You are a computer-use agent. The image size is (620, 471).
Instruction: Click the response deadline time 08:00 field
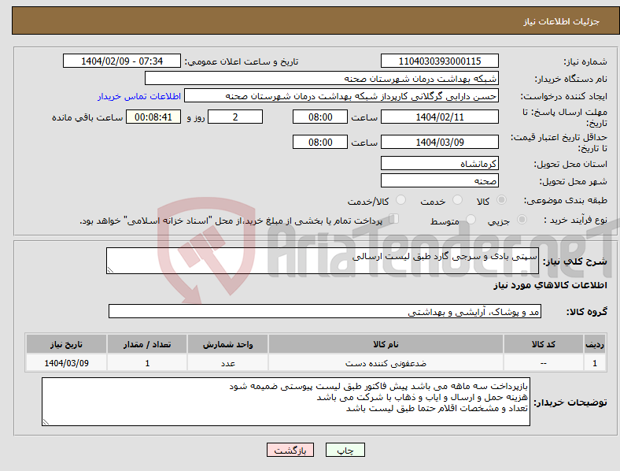pyautogui.click(x=320, y=117)
